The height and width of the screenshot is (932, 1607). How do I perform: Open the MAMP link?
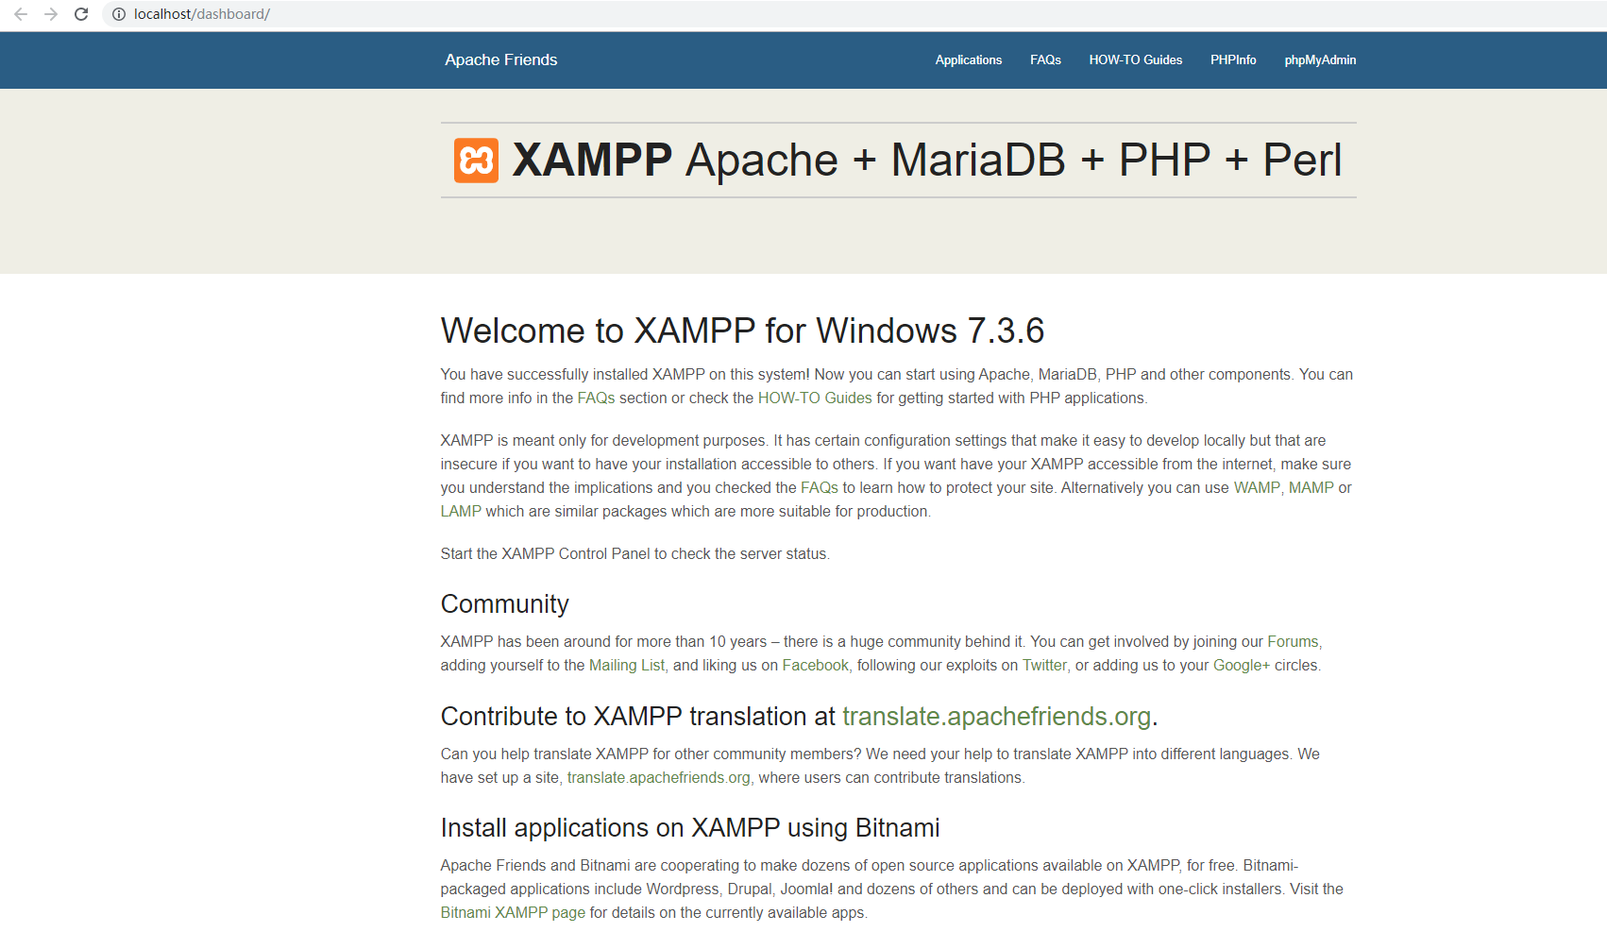click(1311, 487)
